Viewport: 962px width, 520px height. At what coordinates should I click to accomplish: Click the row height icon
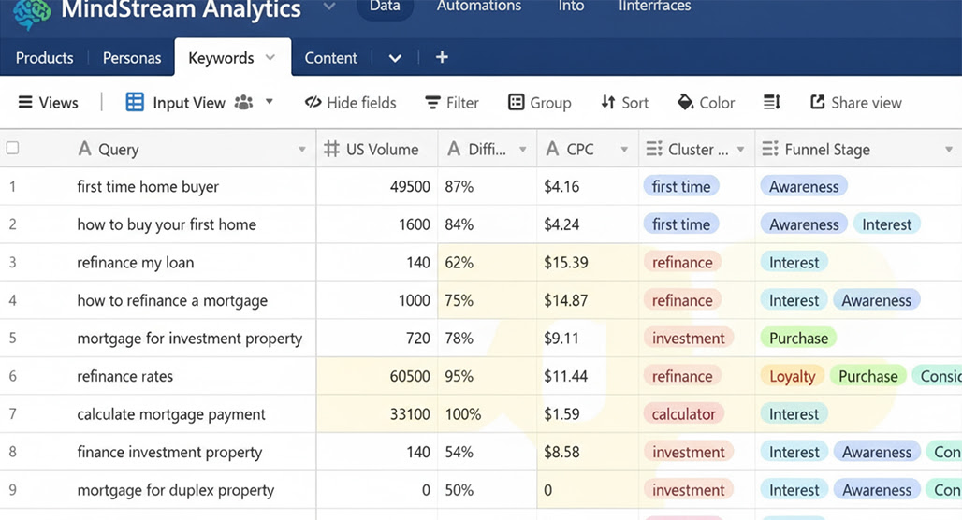pos(772,102)
